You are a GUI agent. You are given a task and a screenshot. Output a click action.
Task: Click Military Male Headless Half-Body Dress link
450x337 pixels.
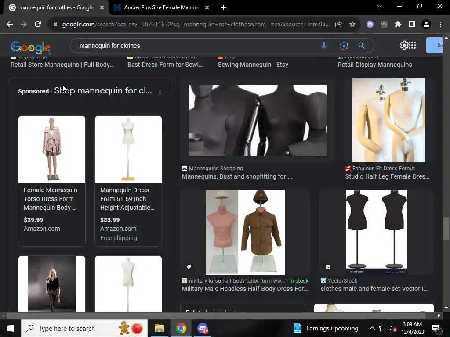245,289
